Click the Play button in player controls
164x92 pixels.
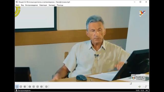point(17,86)
